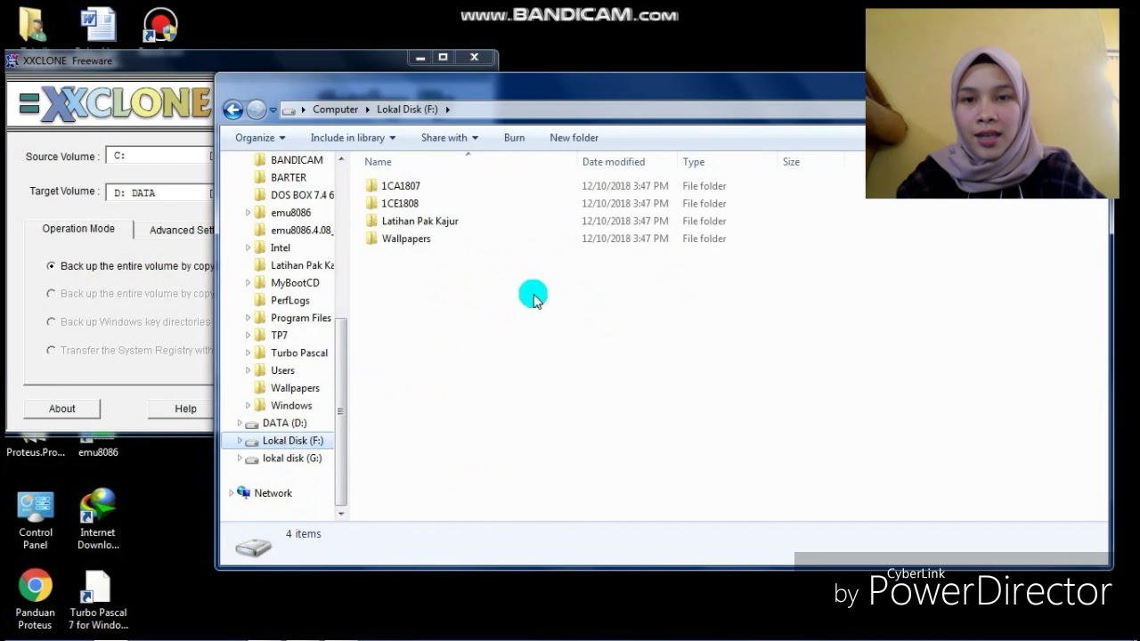Select 'Back up the entire volume' first radio option
This screenshot has width=1140, height=641.
pyautogui.click(x=51, y=266)
